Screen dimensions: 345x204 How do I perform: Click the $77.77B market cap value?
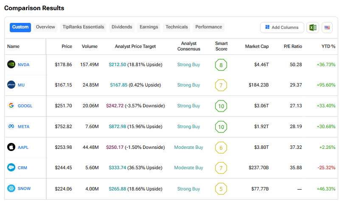pyautogui.click(x=260, y=189)
